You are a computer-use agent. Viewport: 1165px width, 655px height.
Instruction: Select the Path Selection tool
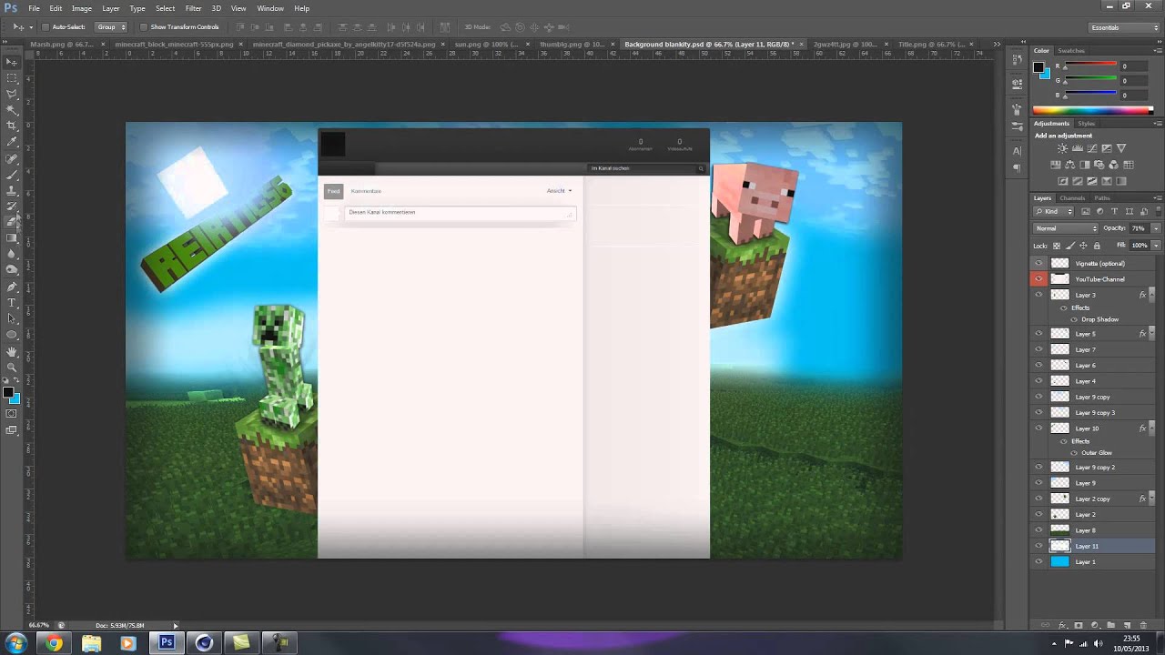pos(12,318)
